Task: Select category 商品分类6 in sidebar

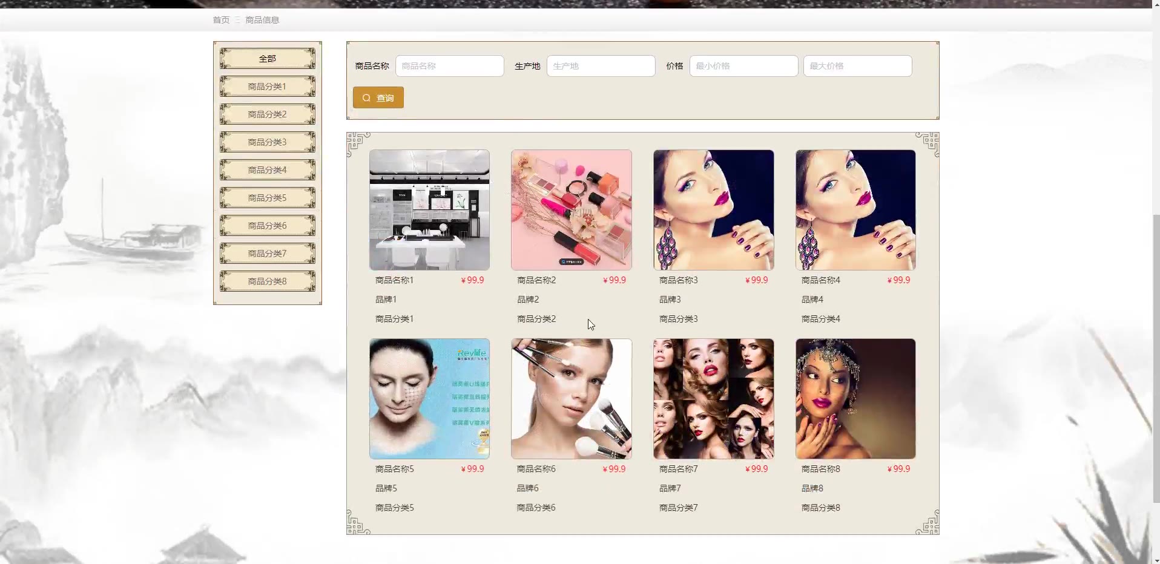Action: pyautogui.click(x=267, y=226)
